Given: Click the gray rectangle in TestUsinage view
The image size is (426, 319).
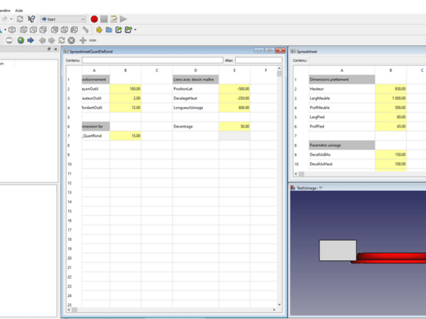Looking at the screenshot, I should (338, 250).
